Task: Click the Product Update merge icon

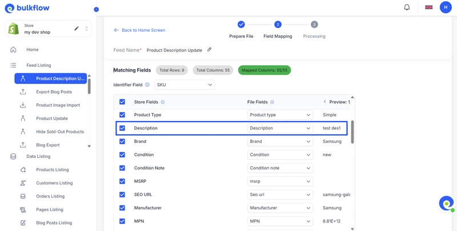Action: 23,118
